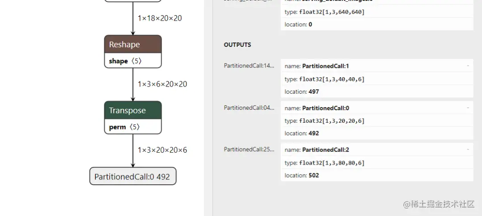Click the 1×18×20×20 edge label
The image size is (482, 216).
click(x=160, y=18)
